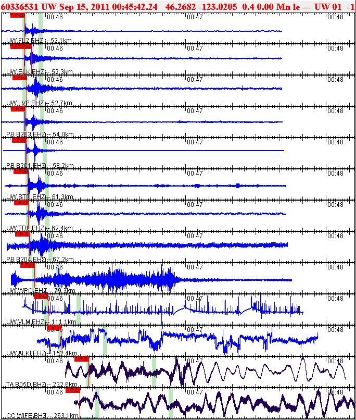Click the 00:48 time label on the ELK trace
This screenshot has width=356, height=420.
(335, 48)
